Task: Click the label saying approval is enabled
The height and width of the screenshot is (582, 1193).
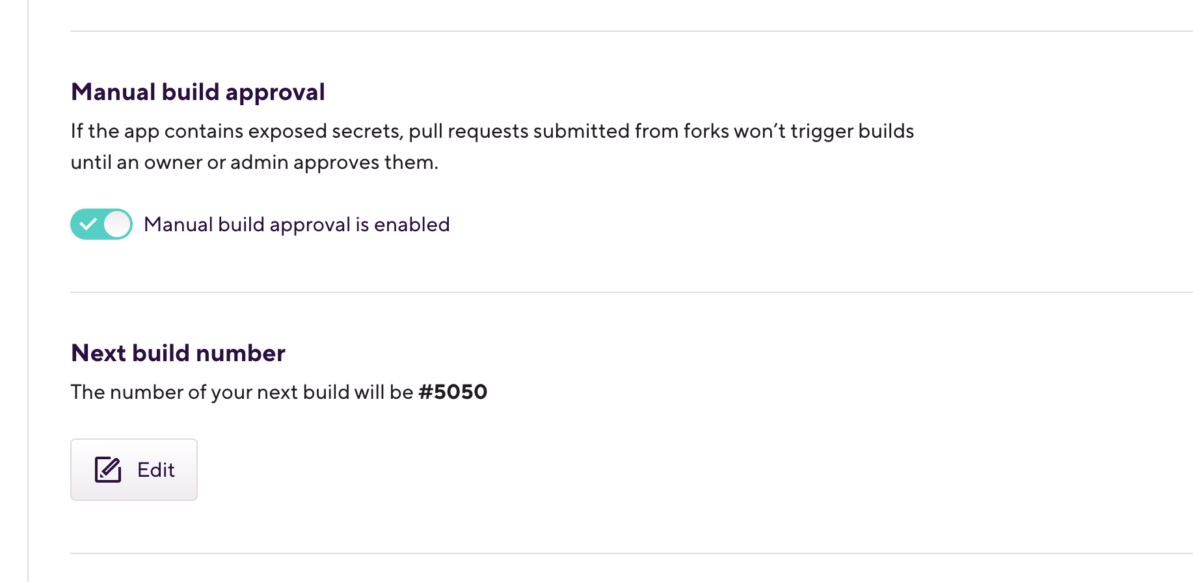Action: pos(297,224)
